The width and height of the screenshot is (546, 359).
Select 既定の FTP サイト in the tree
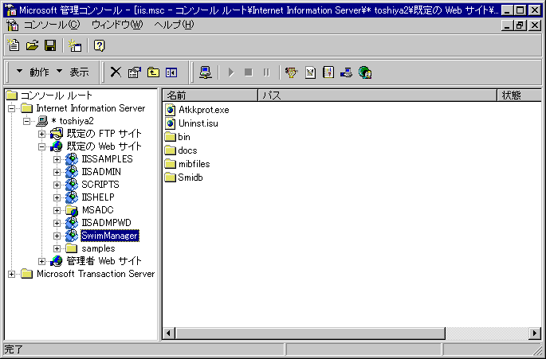(104, 134)
